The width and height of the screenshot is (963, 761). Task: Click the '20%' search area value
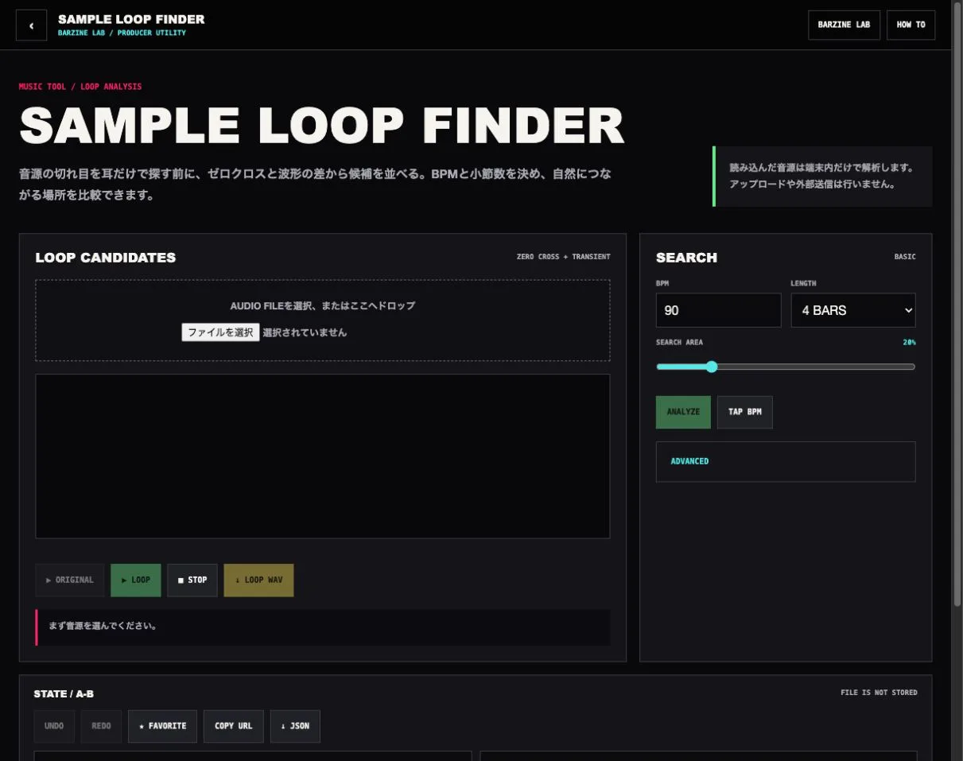(909, 342)
